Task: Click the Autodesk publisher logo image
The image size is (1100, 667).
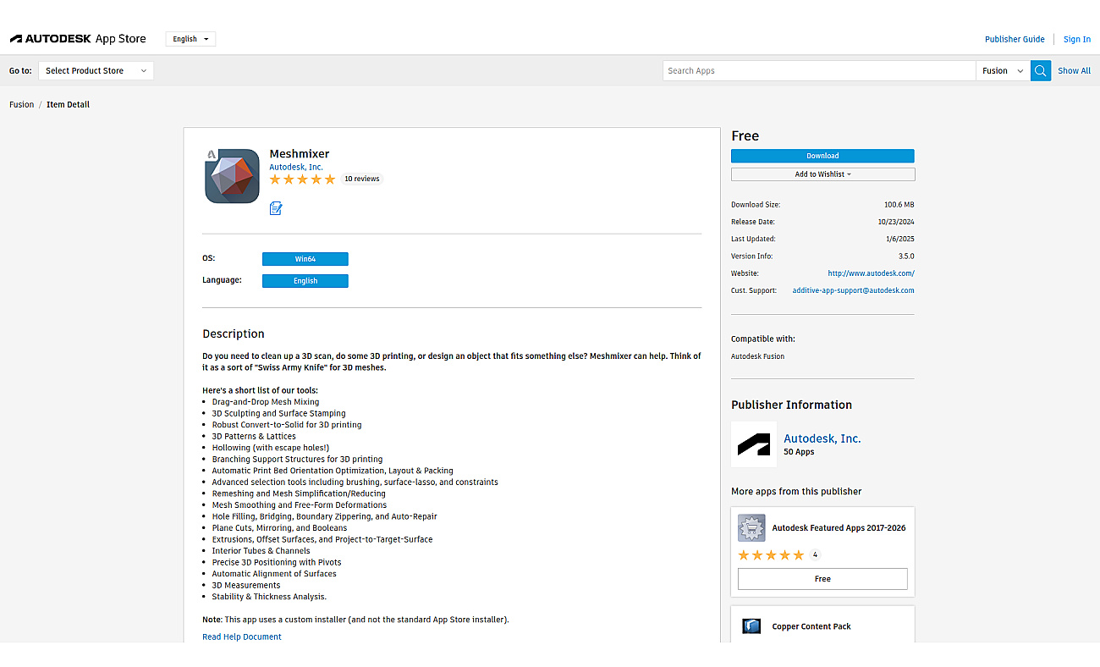Action: (754, 444)
